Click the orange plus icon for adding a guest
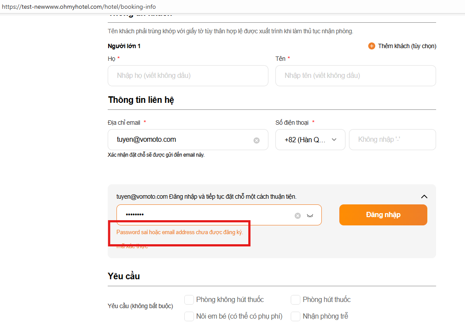The height and width of the screenshot is (323, 465). [x=372, y=46]
